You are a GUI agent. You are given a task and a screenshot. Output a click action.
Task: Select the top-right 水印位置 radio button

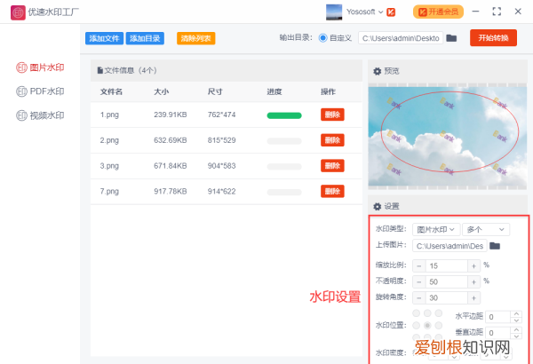tap(439, 313)
